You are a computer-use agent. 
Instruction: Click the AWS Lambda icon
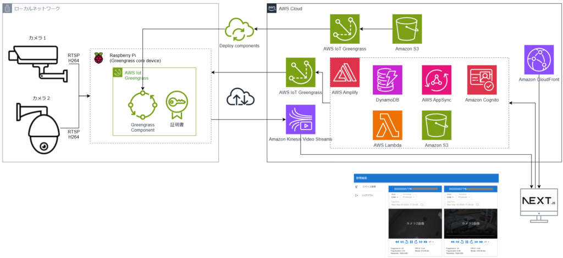(388, 125)
